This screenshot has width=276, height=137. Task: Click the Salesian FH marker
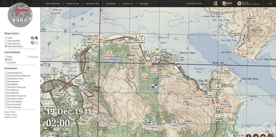[210, 93]
